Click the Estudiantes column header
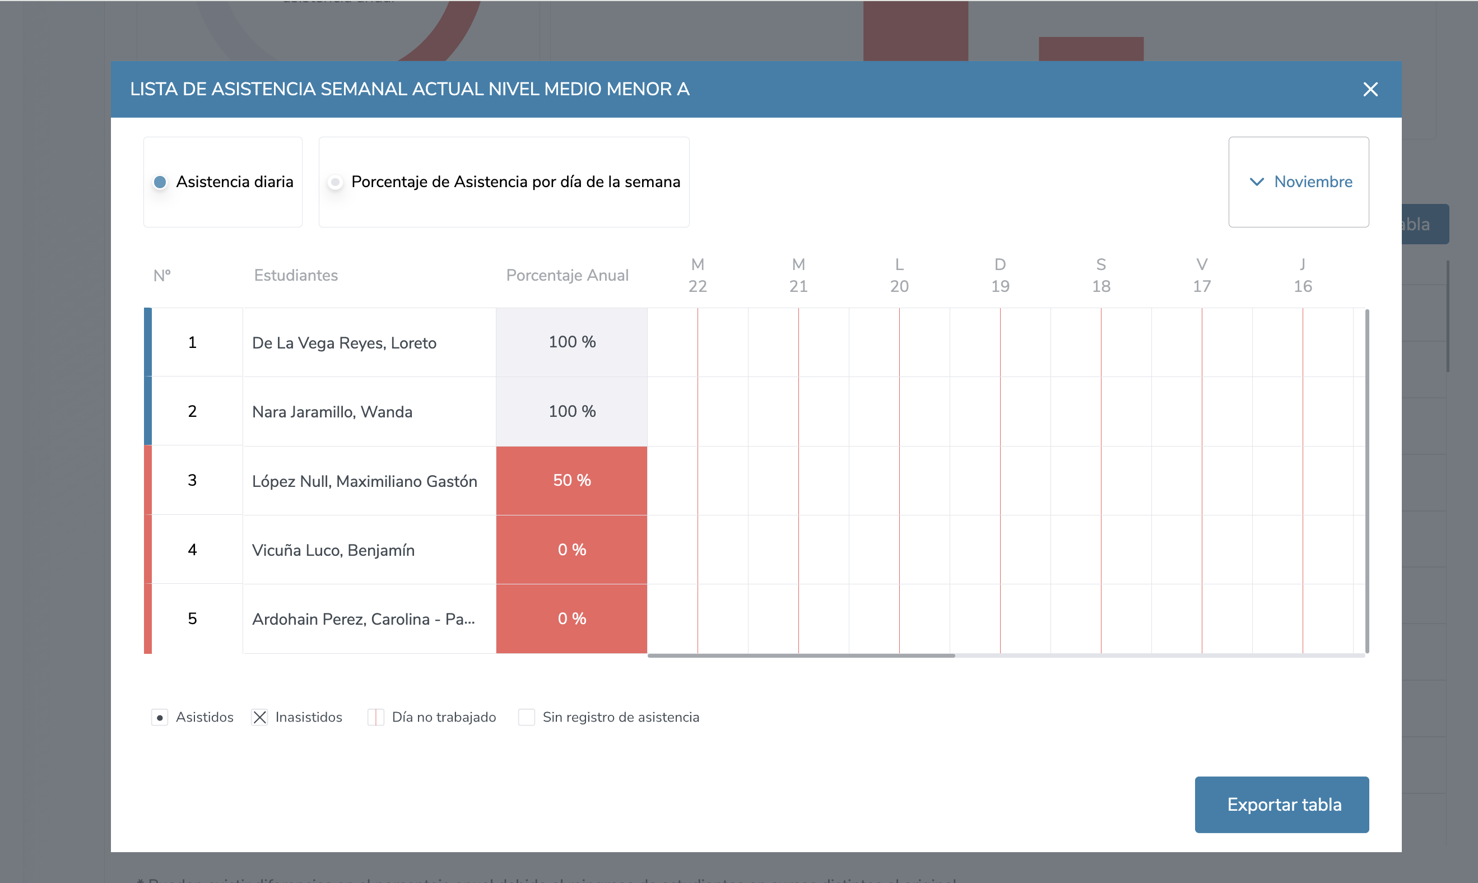Image resolution: width=1478 pixels, height=883 pixels. pyautogui.click(x=296, y=276)
